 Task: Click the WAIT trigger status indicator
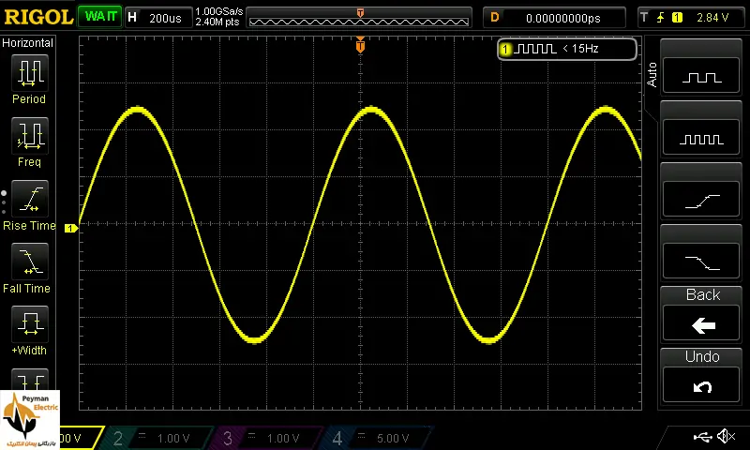point(100,17)
